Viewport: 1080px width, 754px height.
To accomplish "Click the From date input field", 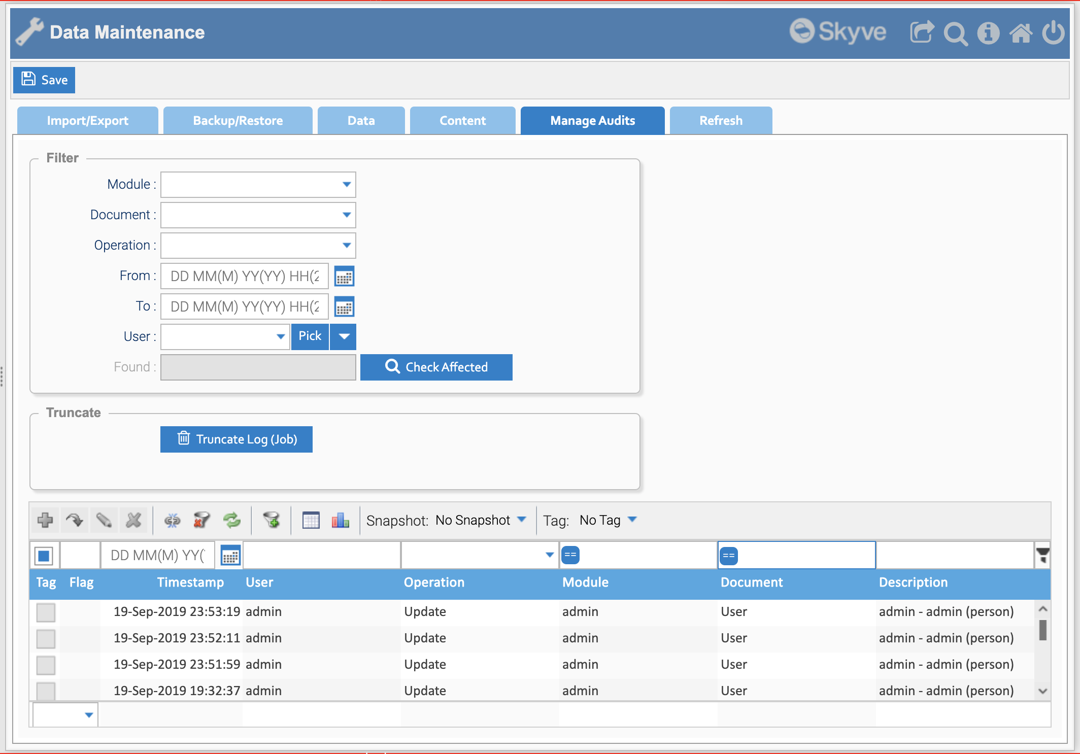I will click(245, 276).
